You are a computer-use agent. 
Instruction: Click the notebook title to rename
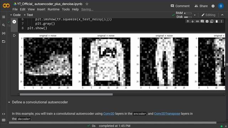tap(50, 4)
